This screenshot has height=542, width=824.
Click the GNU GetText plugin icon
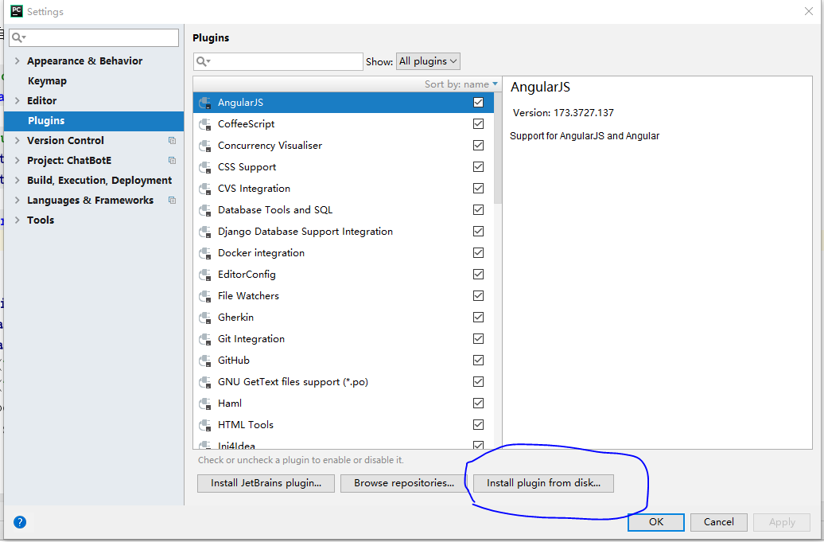[205, 383]
